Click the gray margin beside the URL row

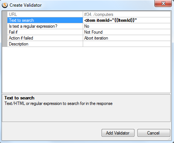(5, 14)
